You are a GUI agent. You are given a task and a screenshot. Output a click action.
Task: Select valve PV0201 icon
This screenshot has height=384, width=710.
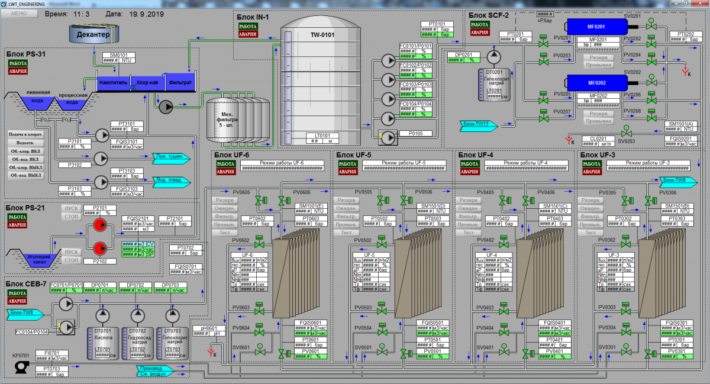tap(543, 43)
